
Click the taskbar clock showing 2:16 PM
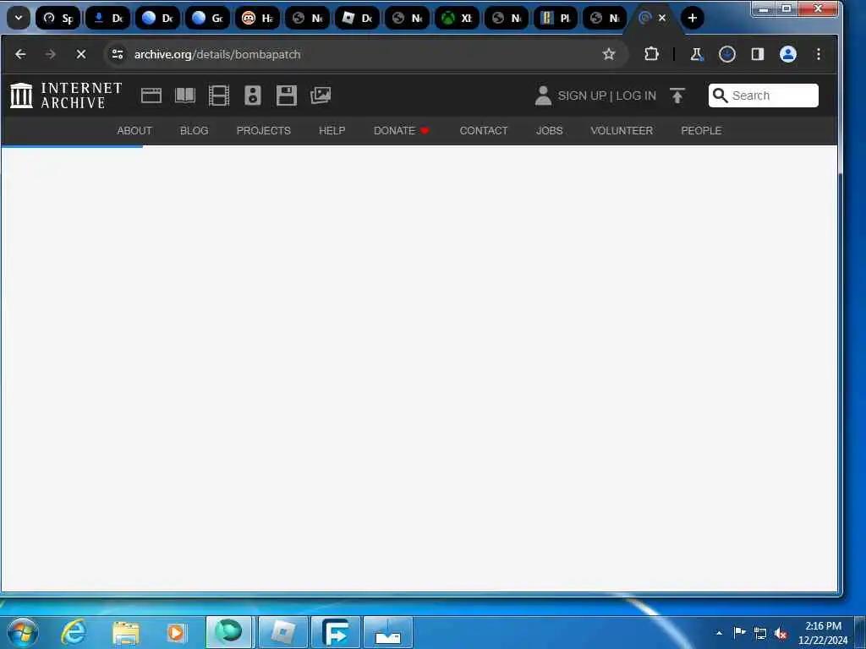click(823, 633)
